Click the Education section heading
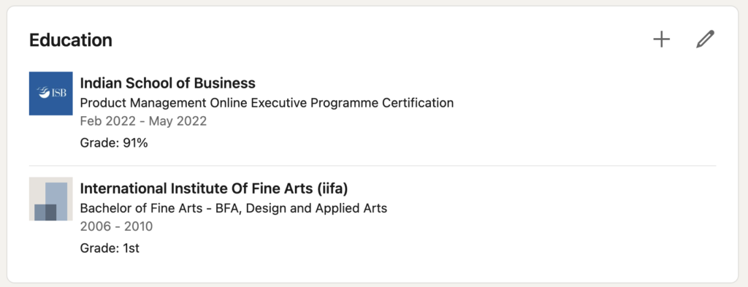Screen dimensions: 748x287 71,40
